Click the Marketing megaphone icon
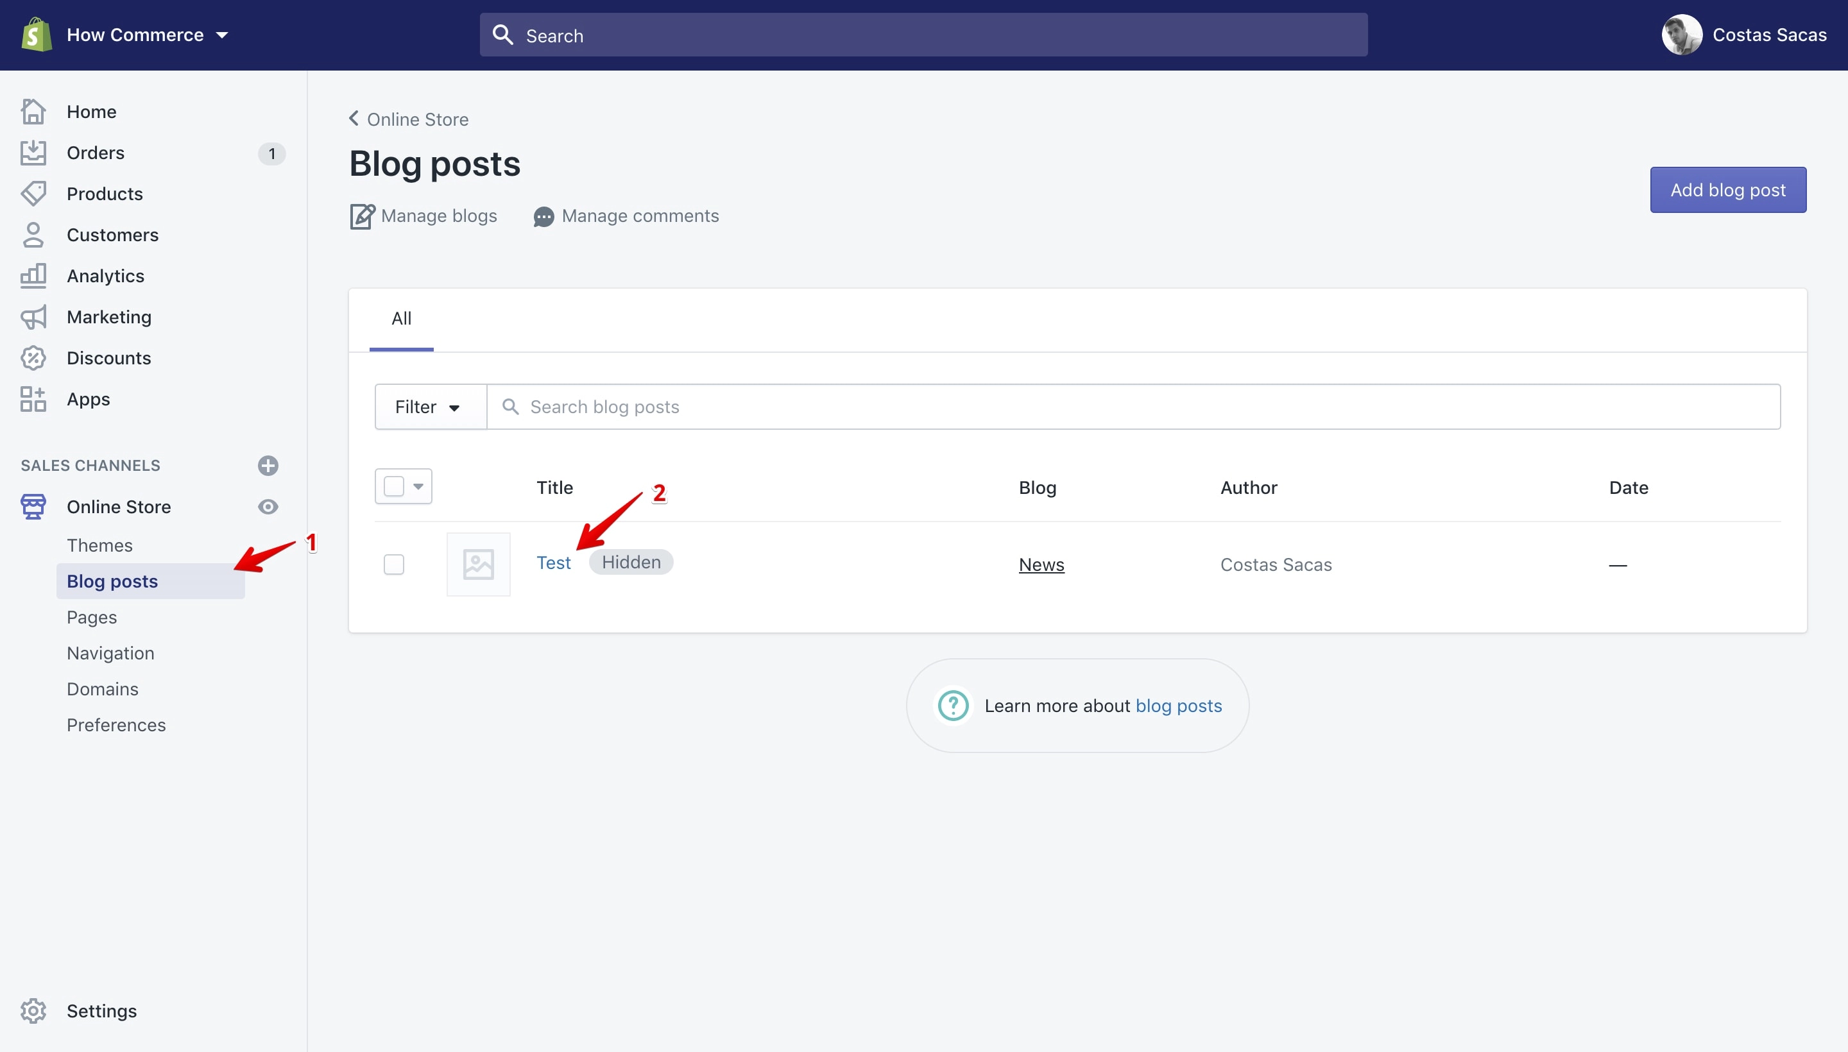Image resolution: width=1848 pixels, height=1052 pixels. 33,316
